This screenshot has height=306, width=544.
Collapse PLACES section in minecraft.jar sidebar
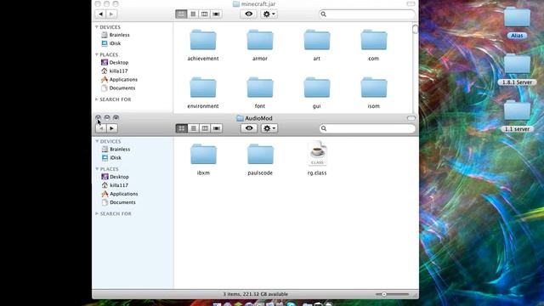coord(97,54)
